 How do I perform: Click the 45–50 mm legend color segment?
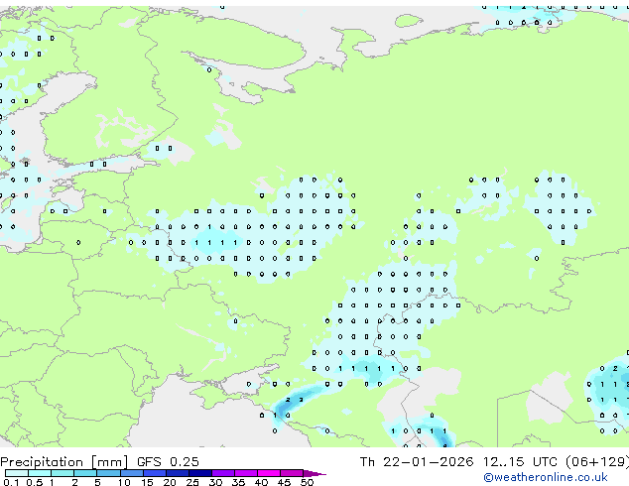coord(292,473)
